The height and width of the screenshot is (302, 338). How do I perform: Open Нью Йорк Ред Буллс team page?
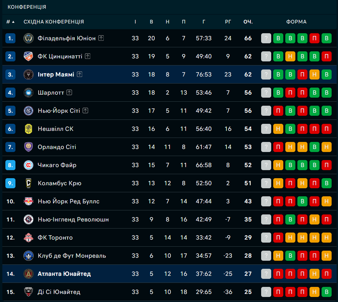68,201
